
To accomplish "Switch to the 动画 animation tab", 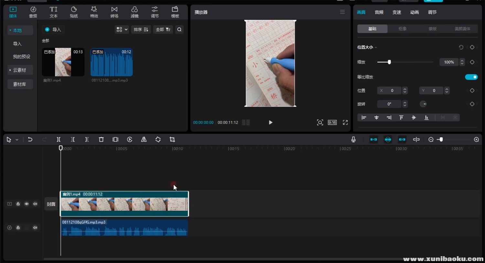I will pos(415,12).
